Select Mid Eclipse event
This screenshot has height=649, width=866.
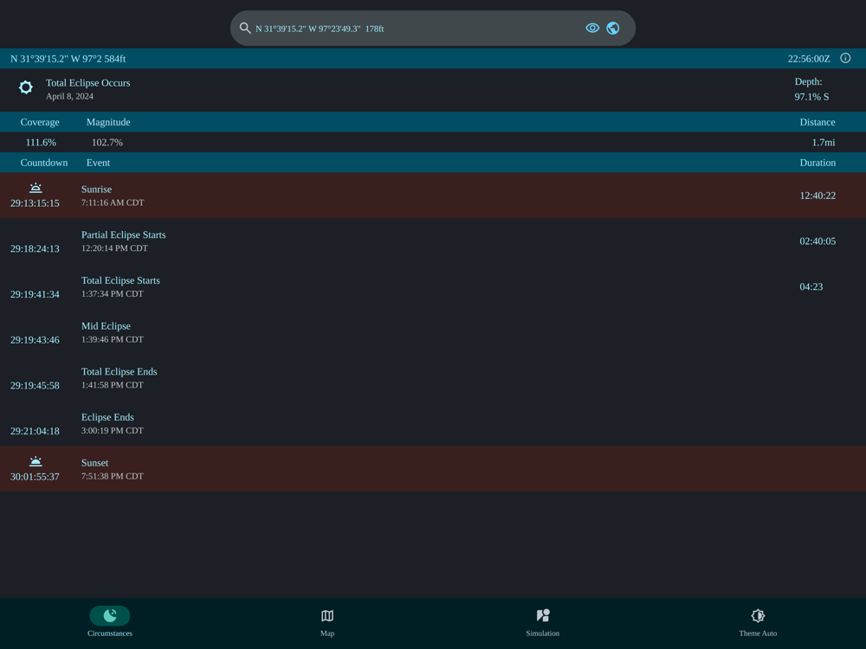tap(106, 326)
